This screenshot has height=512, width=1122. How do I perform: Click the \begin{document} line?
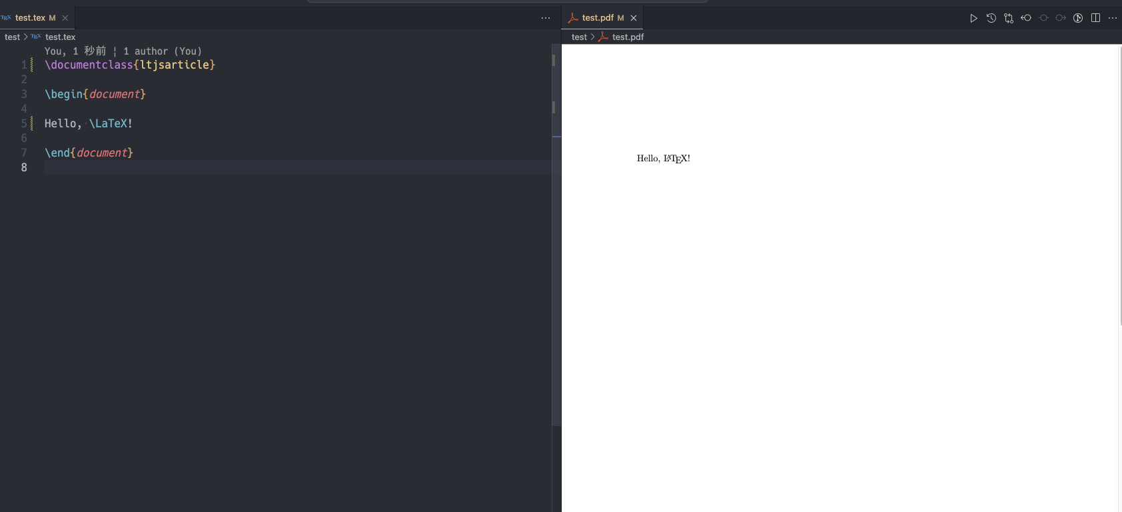[x=95, y=94]
